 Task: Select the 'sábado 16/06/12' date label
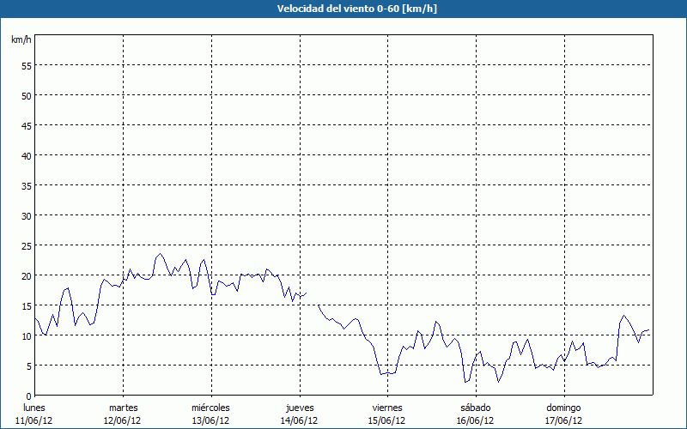coord(475,414)
